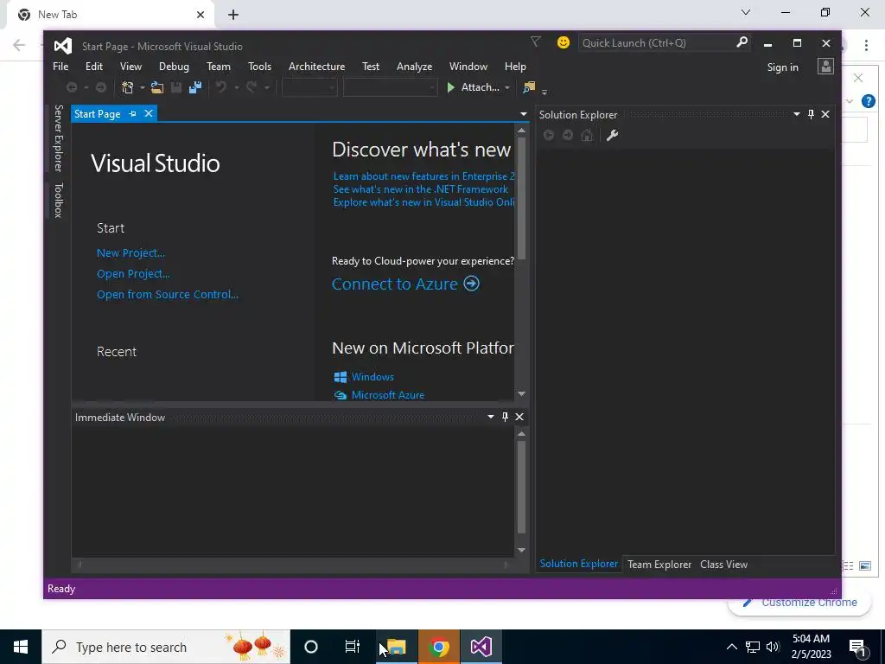Open Cortana circle on the taskbar
Viewport: 885px width, 664px height.
coord(311,647)
